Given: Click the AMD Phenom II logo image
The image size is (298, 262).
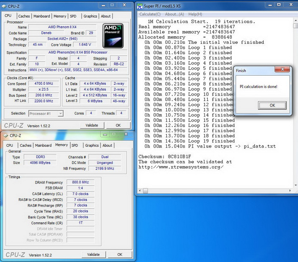Looking at the screenshot, I should point(113,36).
